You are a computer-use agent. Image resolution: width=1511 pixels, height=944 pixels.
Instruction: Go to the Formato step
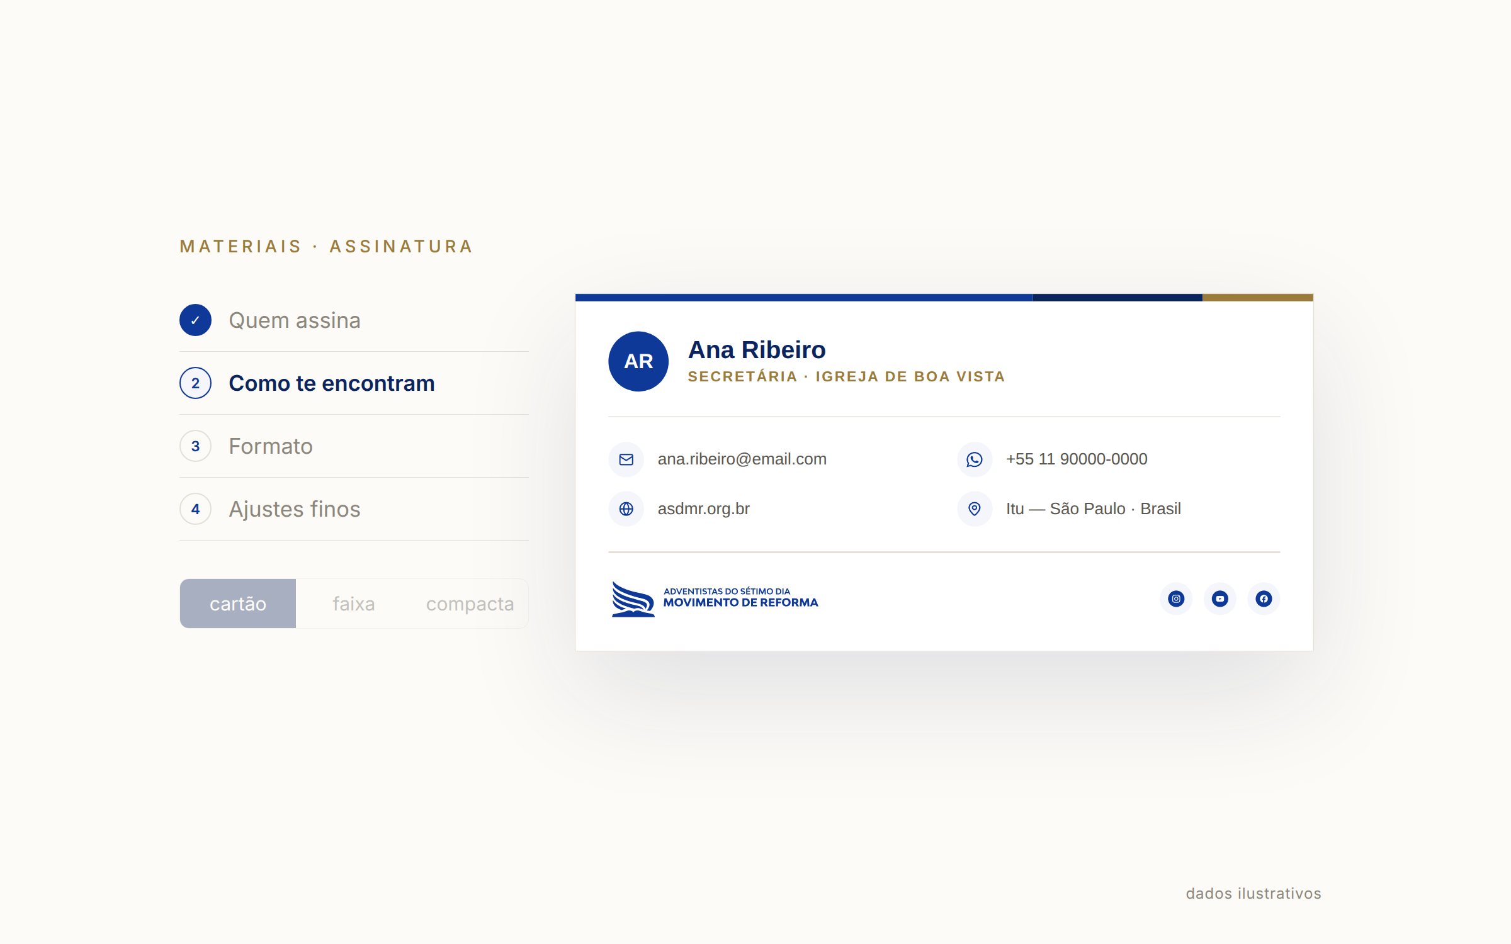click(354, 446)
